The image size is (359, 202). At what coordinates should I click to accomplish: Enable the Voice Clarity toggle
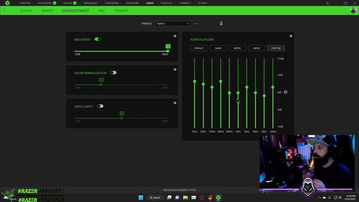(100, 106)
